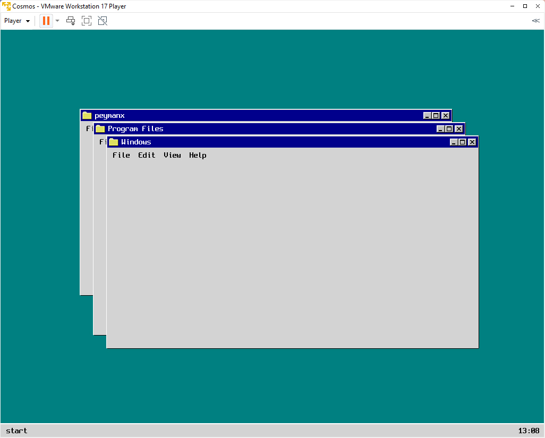Minimize the Program Files window

[x=440, y=129]
